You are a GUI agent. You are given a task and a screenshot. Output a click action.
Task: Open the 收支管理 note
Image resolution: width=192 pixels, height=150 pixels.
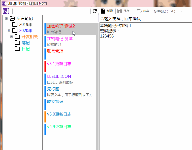[x=70, y=104]
